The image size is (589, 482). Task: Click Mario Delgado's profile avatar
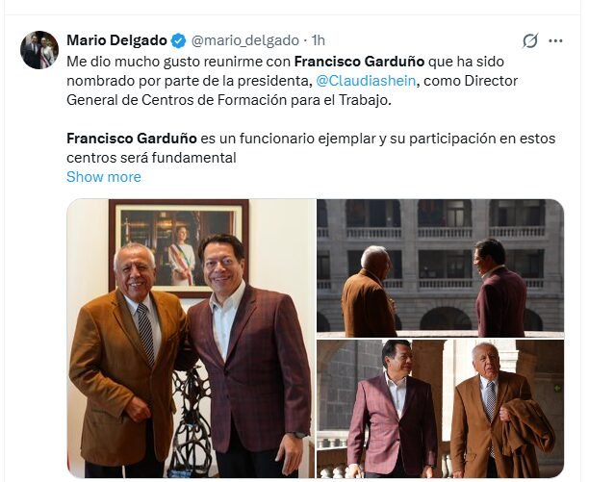(x=39, y=50)
